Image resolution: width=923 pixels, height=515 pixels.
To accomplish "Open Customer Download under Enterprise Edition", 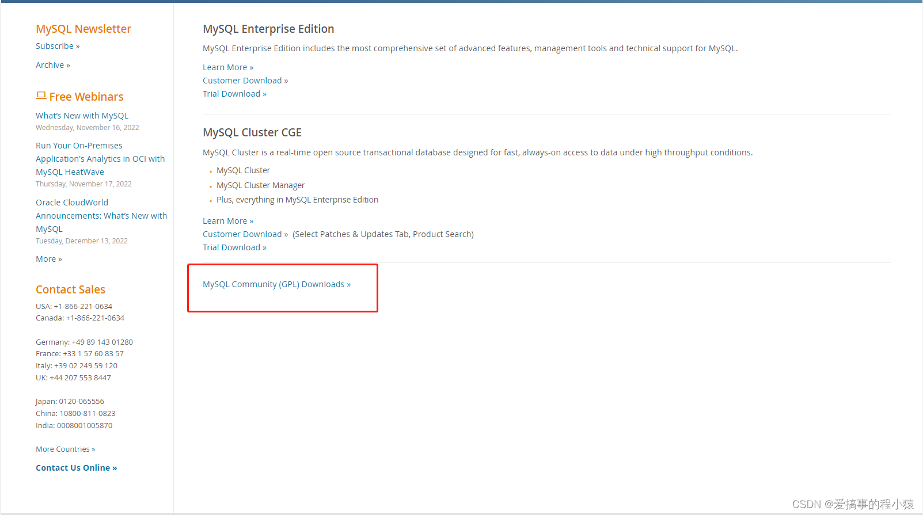I will pos(245,81).
